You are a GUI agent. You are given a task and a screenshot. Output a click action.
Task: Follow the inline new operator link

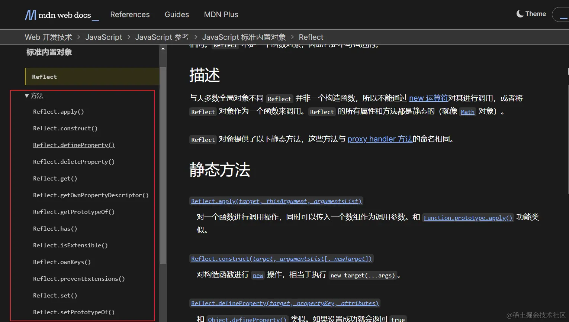point(258,275)
